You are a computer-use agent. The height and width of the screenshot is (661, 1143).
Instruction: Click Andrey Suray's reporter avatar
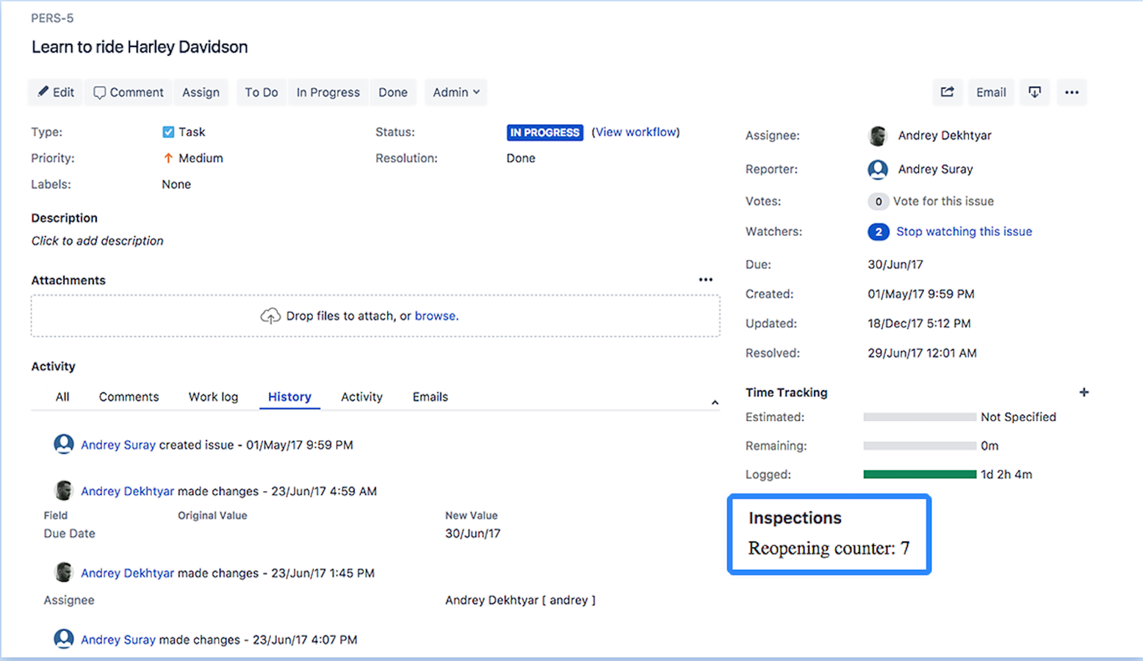pos(877,169)
